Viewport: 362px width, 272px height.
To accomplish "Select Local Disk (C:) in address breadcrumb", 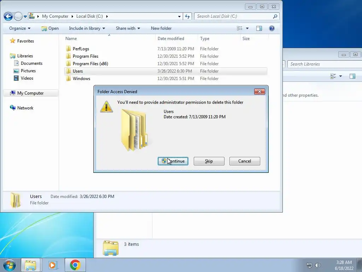I will [89, 16].
